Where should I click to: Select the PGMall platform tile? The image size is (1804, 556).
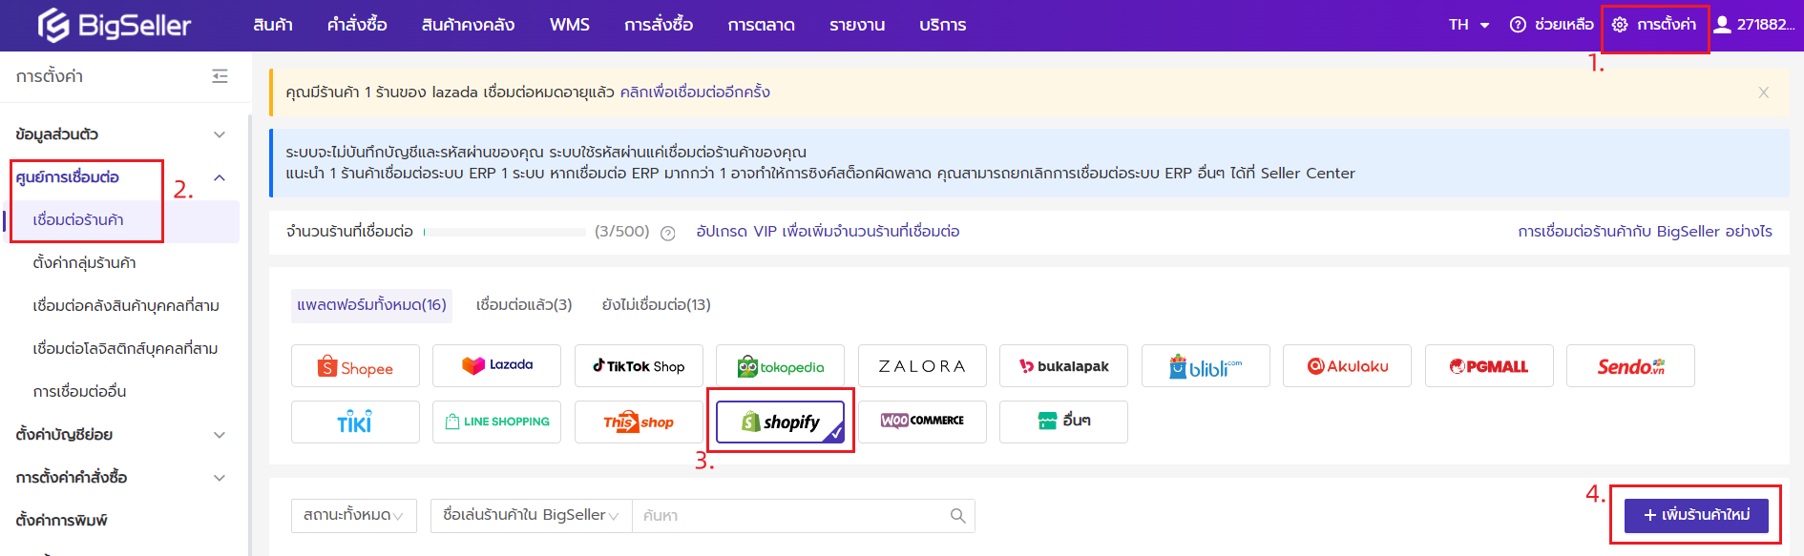point(1489,366)
